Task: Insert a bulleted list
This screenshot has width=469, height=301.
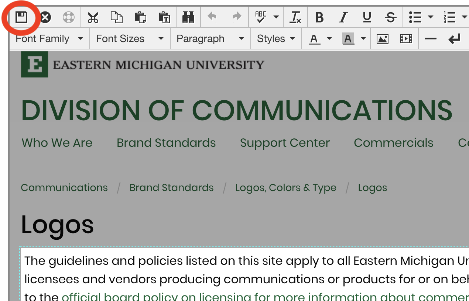Action: point(415,17)
